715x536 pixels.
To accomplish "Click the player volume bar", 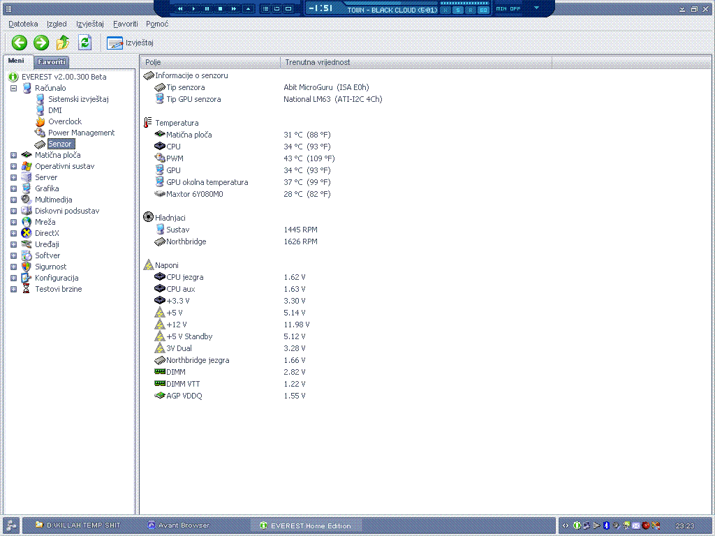I will 463,3.
